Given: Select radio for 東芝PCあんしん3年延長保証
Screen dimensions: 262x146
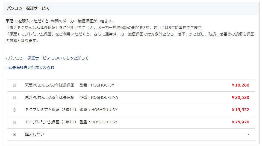Looking at the screenshot, I should (x=14, y=85).
